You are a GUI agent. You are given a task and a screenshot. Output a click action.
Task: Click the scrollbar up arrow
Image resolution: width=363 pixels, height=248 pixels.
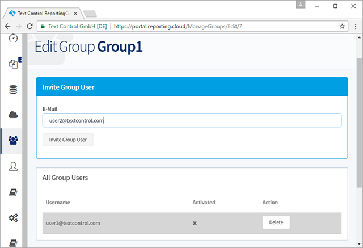359,37
